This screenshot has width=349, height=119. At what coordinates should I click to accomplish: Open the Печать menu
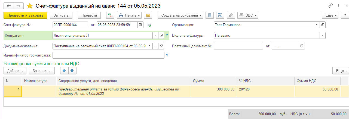[129, 15]
